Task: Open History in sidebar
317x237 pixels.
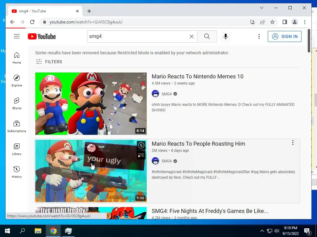Action: pos(17,172)
